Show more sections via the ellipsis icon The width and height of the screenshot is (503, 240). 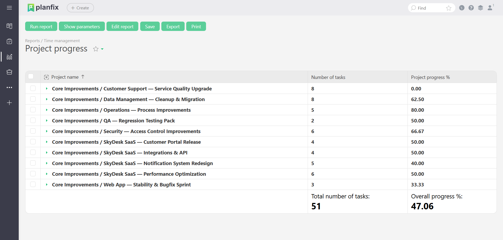[9, 87]
